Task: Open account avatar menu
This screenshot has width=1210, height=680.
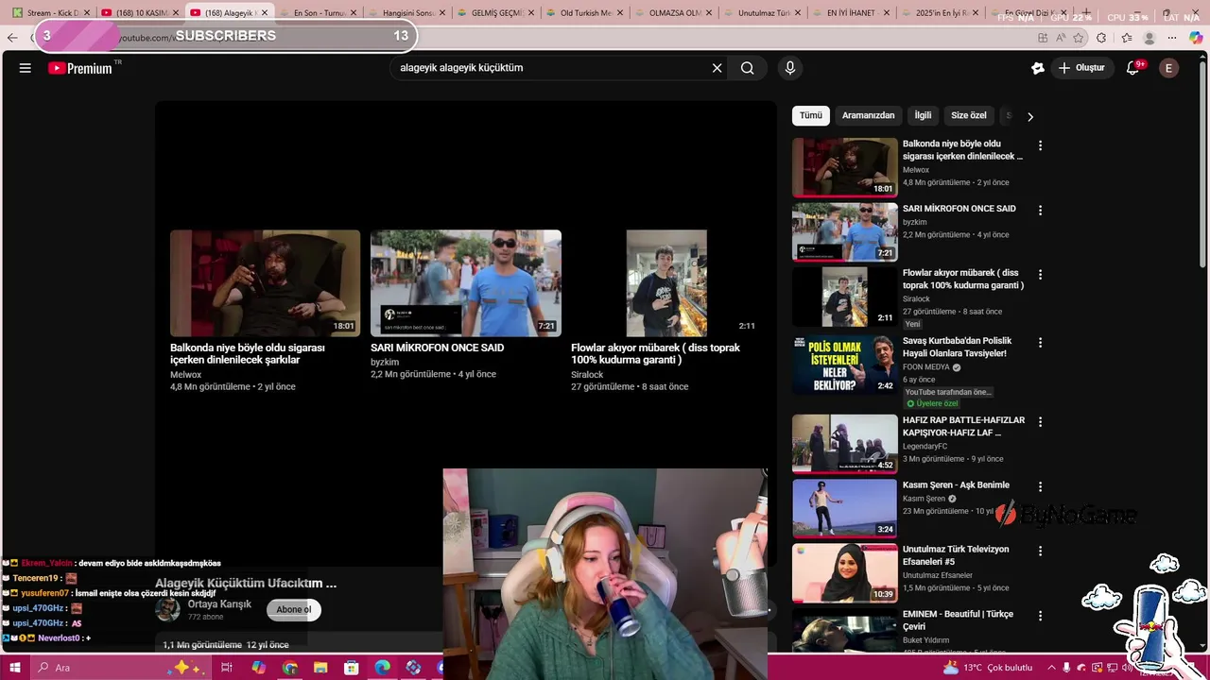Action: click(x=1168, y=68)
